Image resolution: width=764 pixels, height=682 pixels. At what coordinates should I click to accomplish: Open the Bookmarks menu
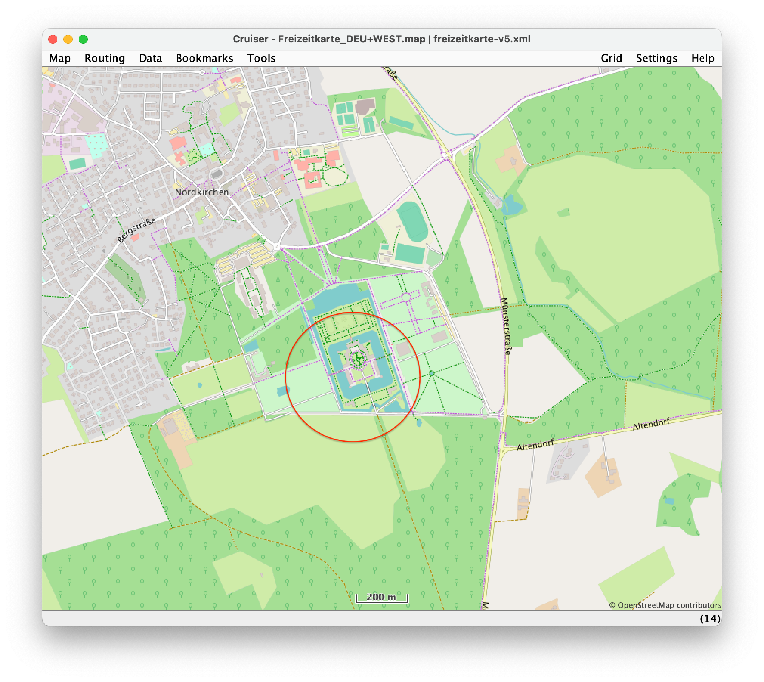(204, 58)
